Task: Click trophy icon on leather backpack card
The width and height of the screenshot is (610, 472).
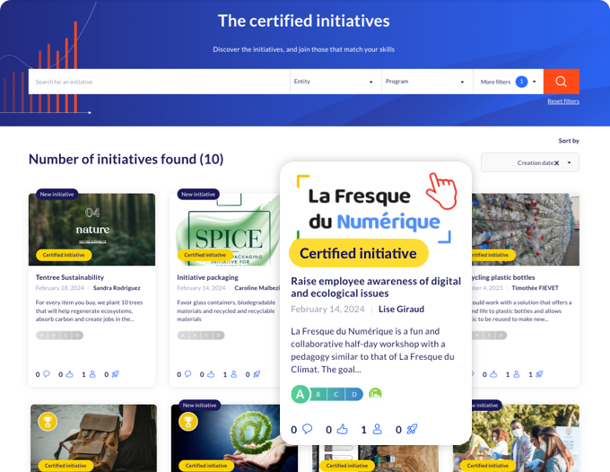Action: (48, 422)
